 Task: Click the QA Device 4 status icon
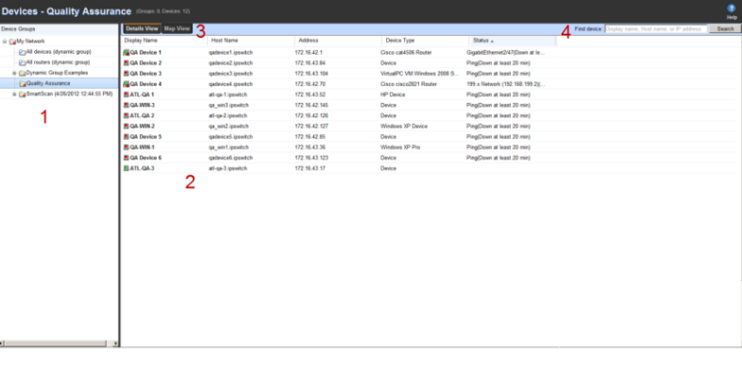coord(126,84)
